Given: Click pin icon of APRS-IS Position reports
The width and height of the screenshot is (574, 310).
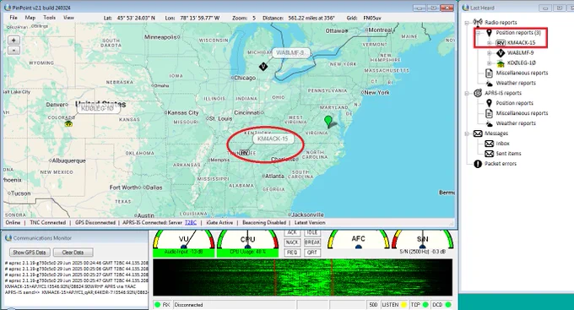Looking at the screenshot, I should click(x=489, y=103).
